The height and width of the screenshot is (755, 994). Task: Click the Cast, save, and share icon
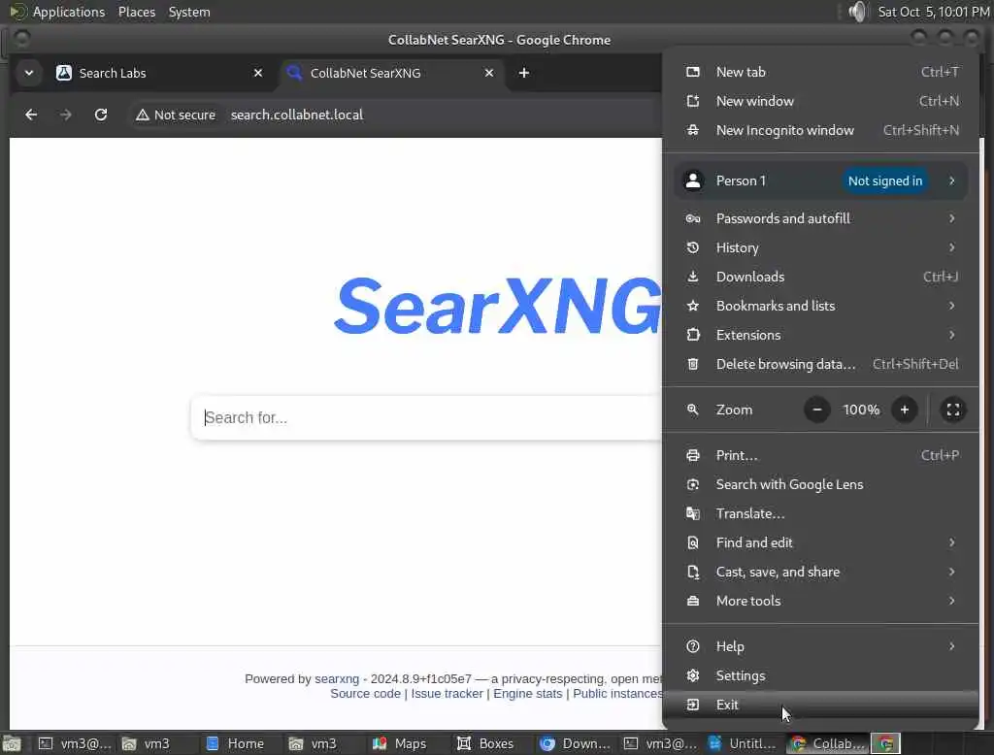(693, 573)
